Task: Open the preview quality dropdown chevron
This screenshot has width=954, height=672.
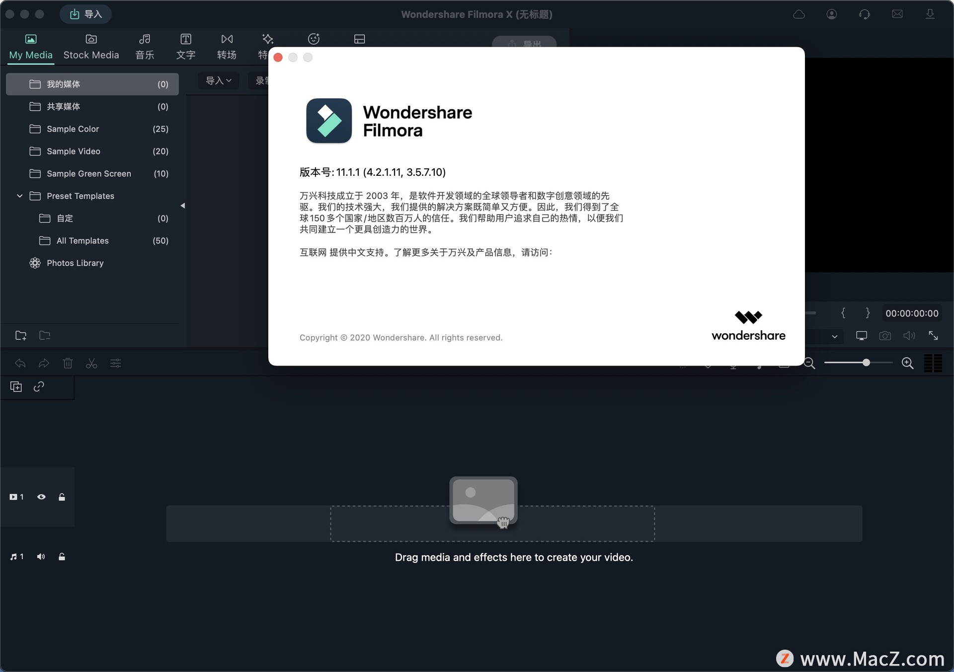Action: point(834,336)
